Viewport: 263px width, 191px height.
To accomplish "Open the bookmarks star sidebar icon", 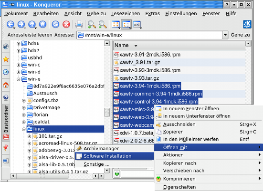I will click(x=6, y=59).
